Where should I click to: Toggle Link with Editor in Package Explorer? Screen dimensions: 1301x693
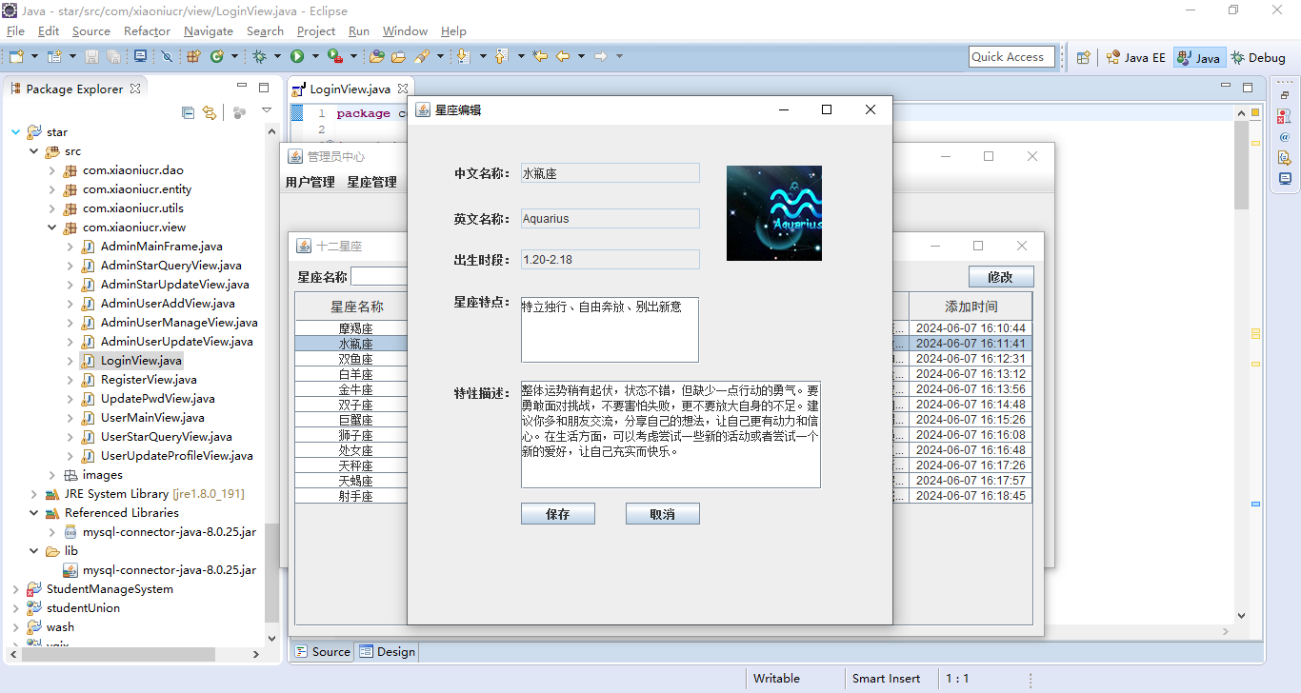pos(210,112)
